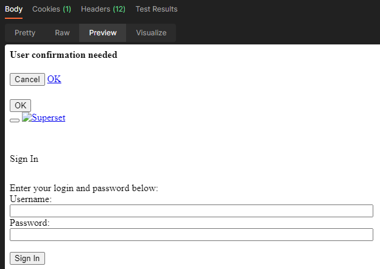The height and width of the screenshot is (269, 380).
Task: Click the 'Password:' label
Action: [x=30, y=223]
